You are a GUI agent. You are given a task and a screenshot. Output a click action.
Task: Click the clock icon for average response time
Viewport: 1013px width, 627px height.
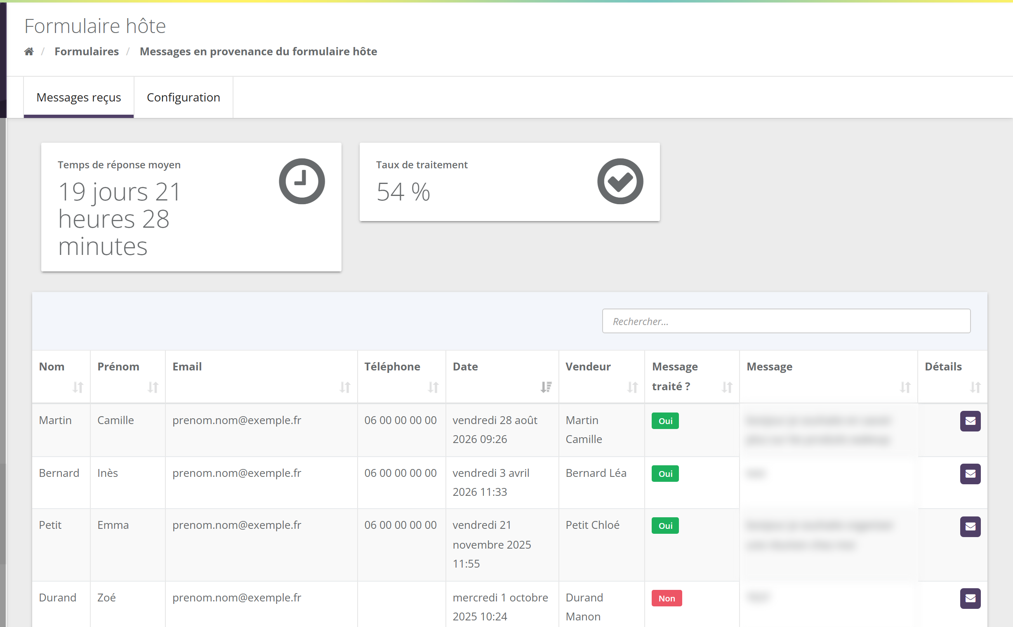click(x=302, y=181)
